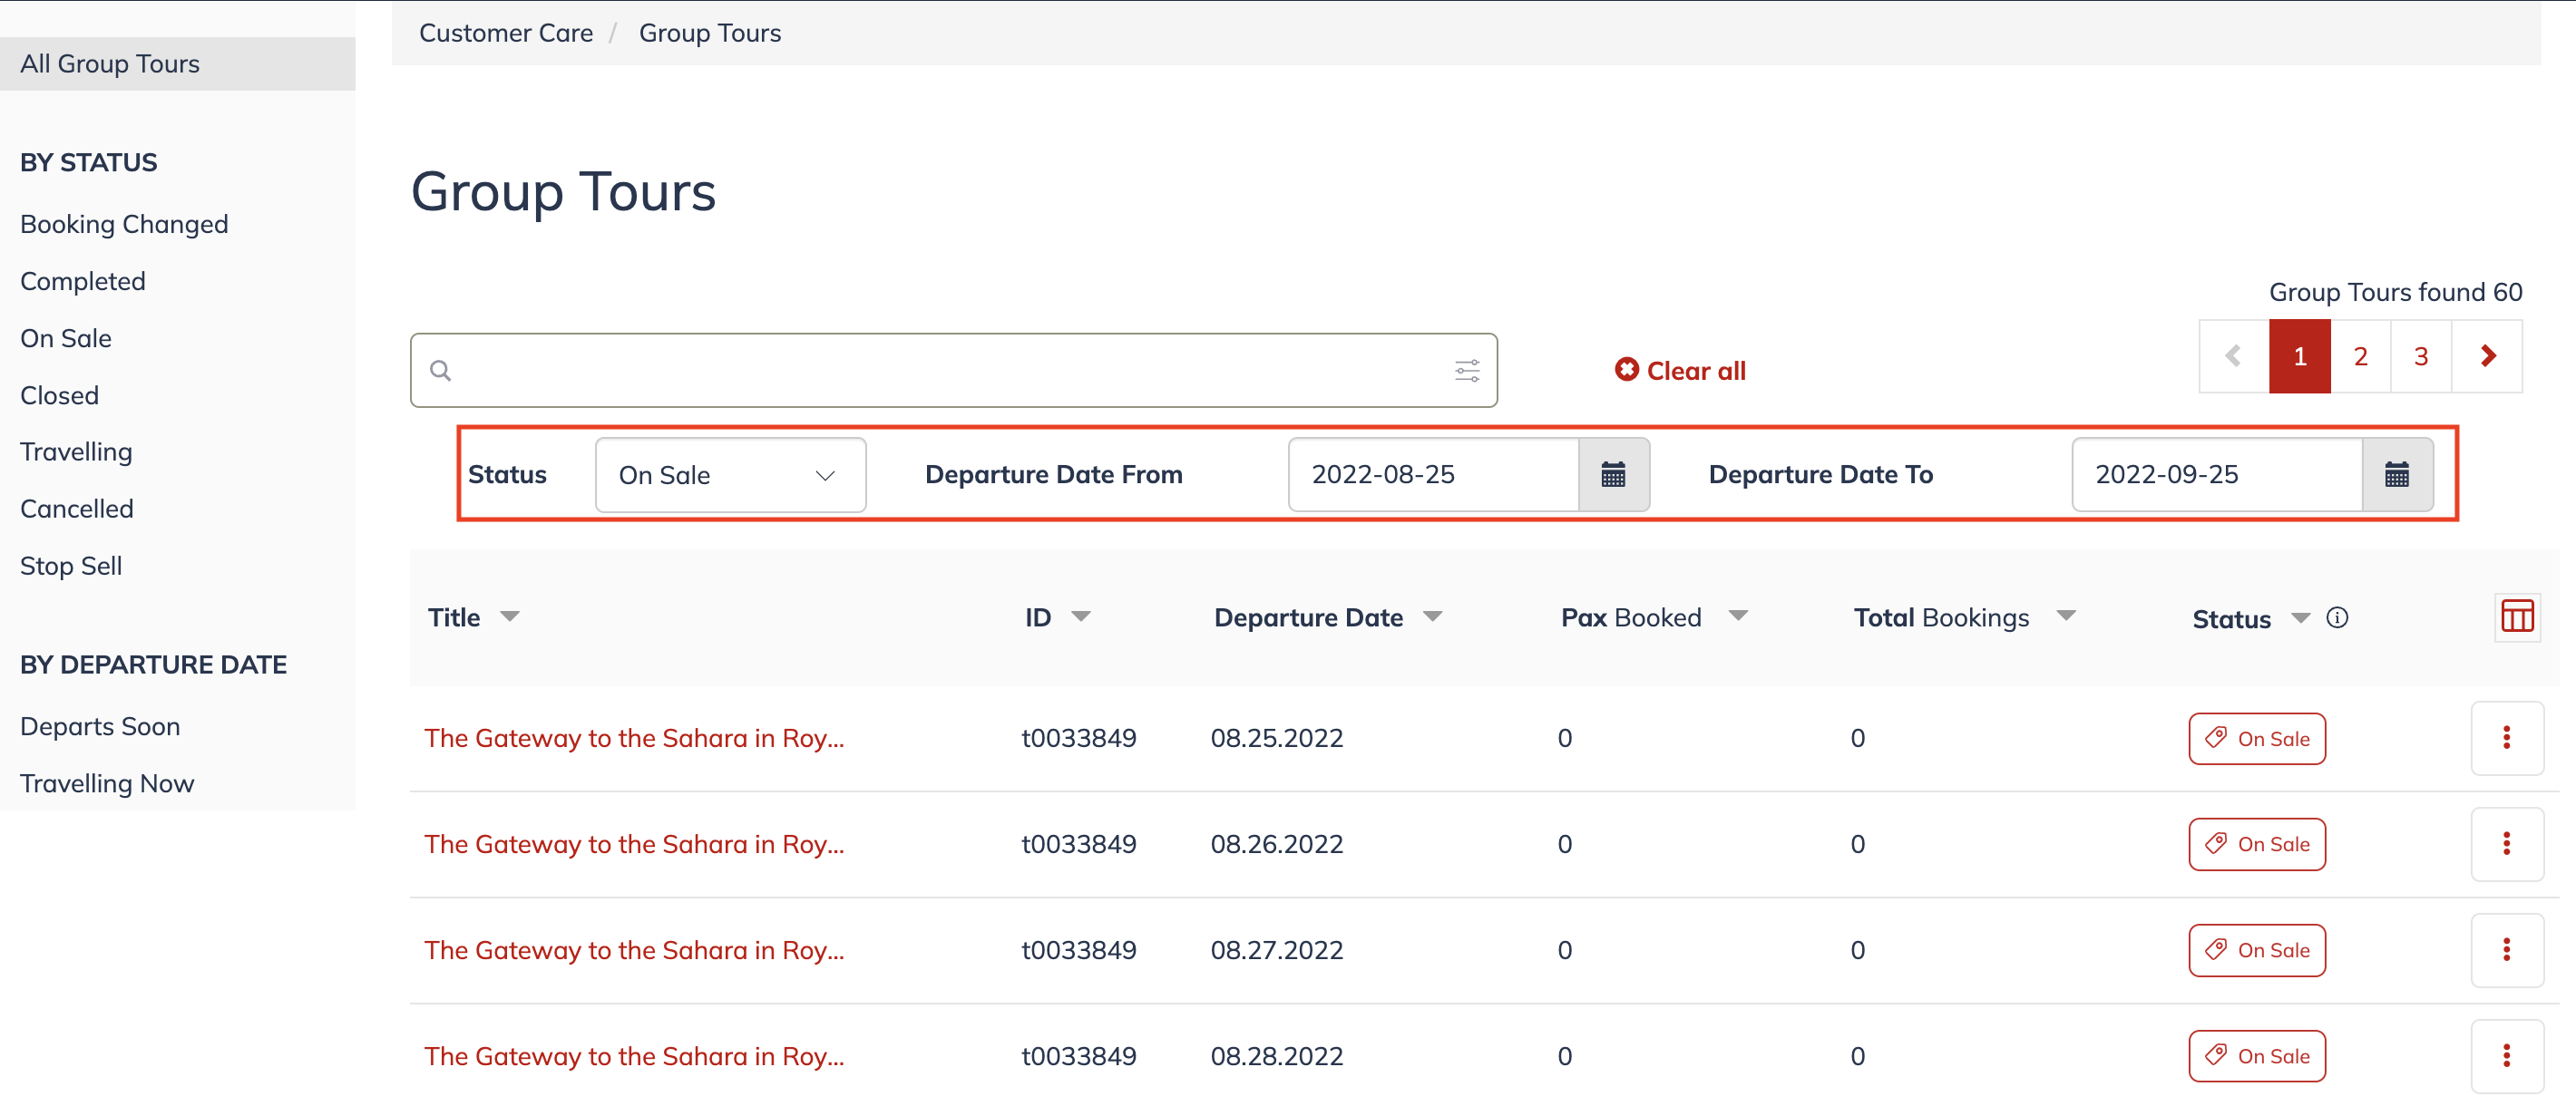Viewport: 2576px width, 1106px height.
Task: Filter sidebar by On Sale status
Action: (x=66, y=338)
